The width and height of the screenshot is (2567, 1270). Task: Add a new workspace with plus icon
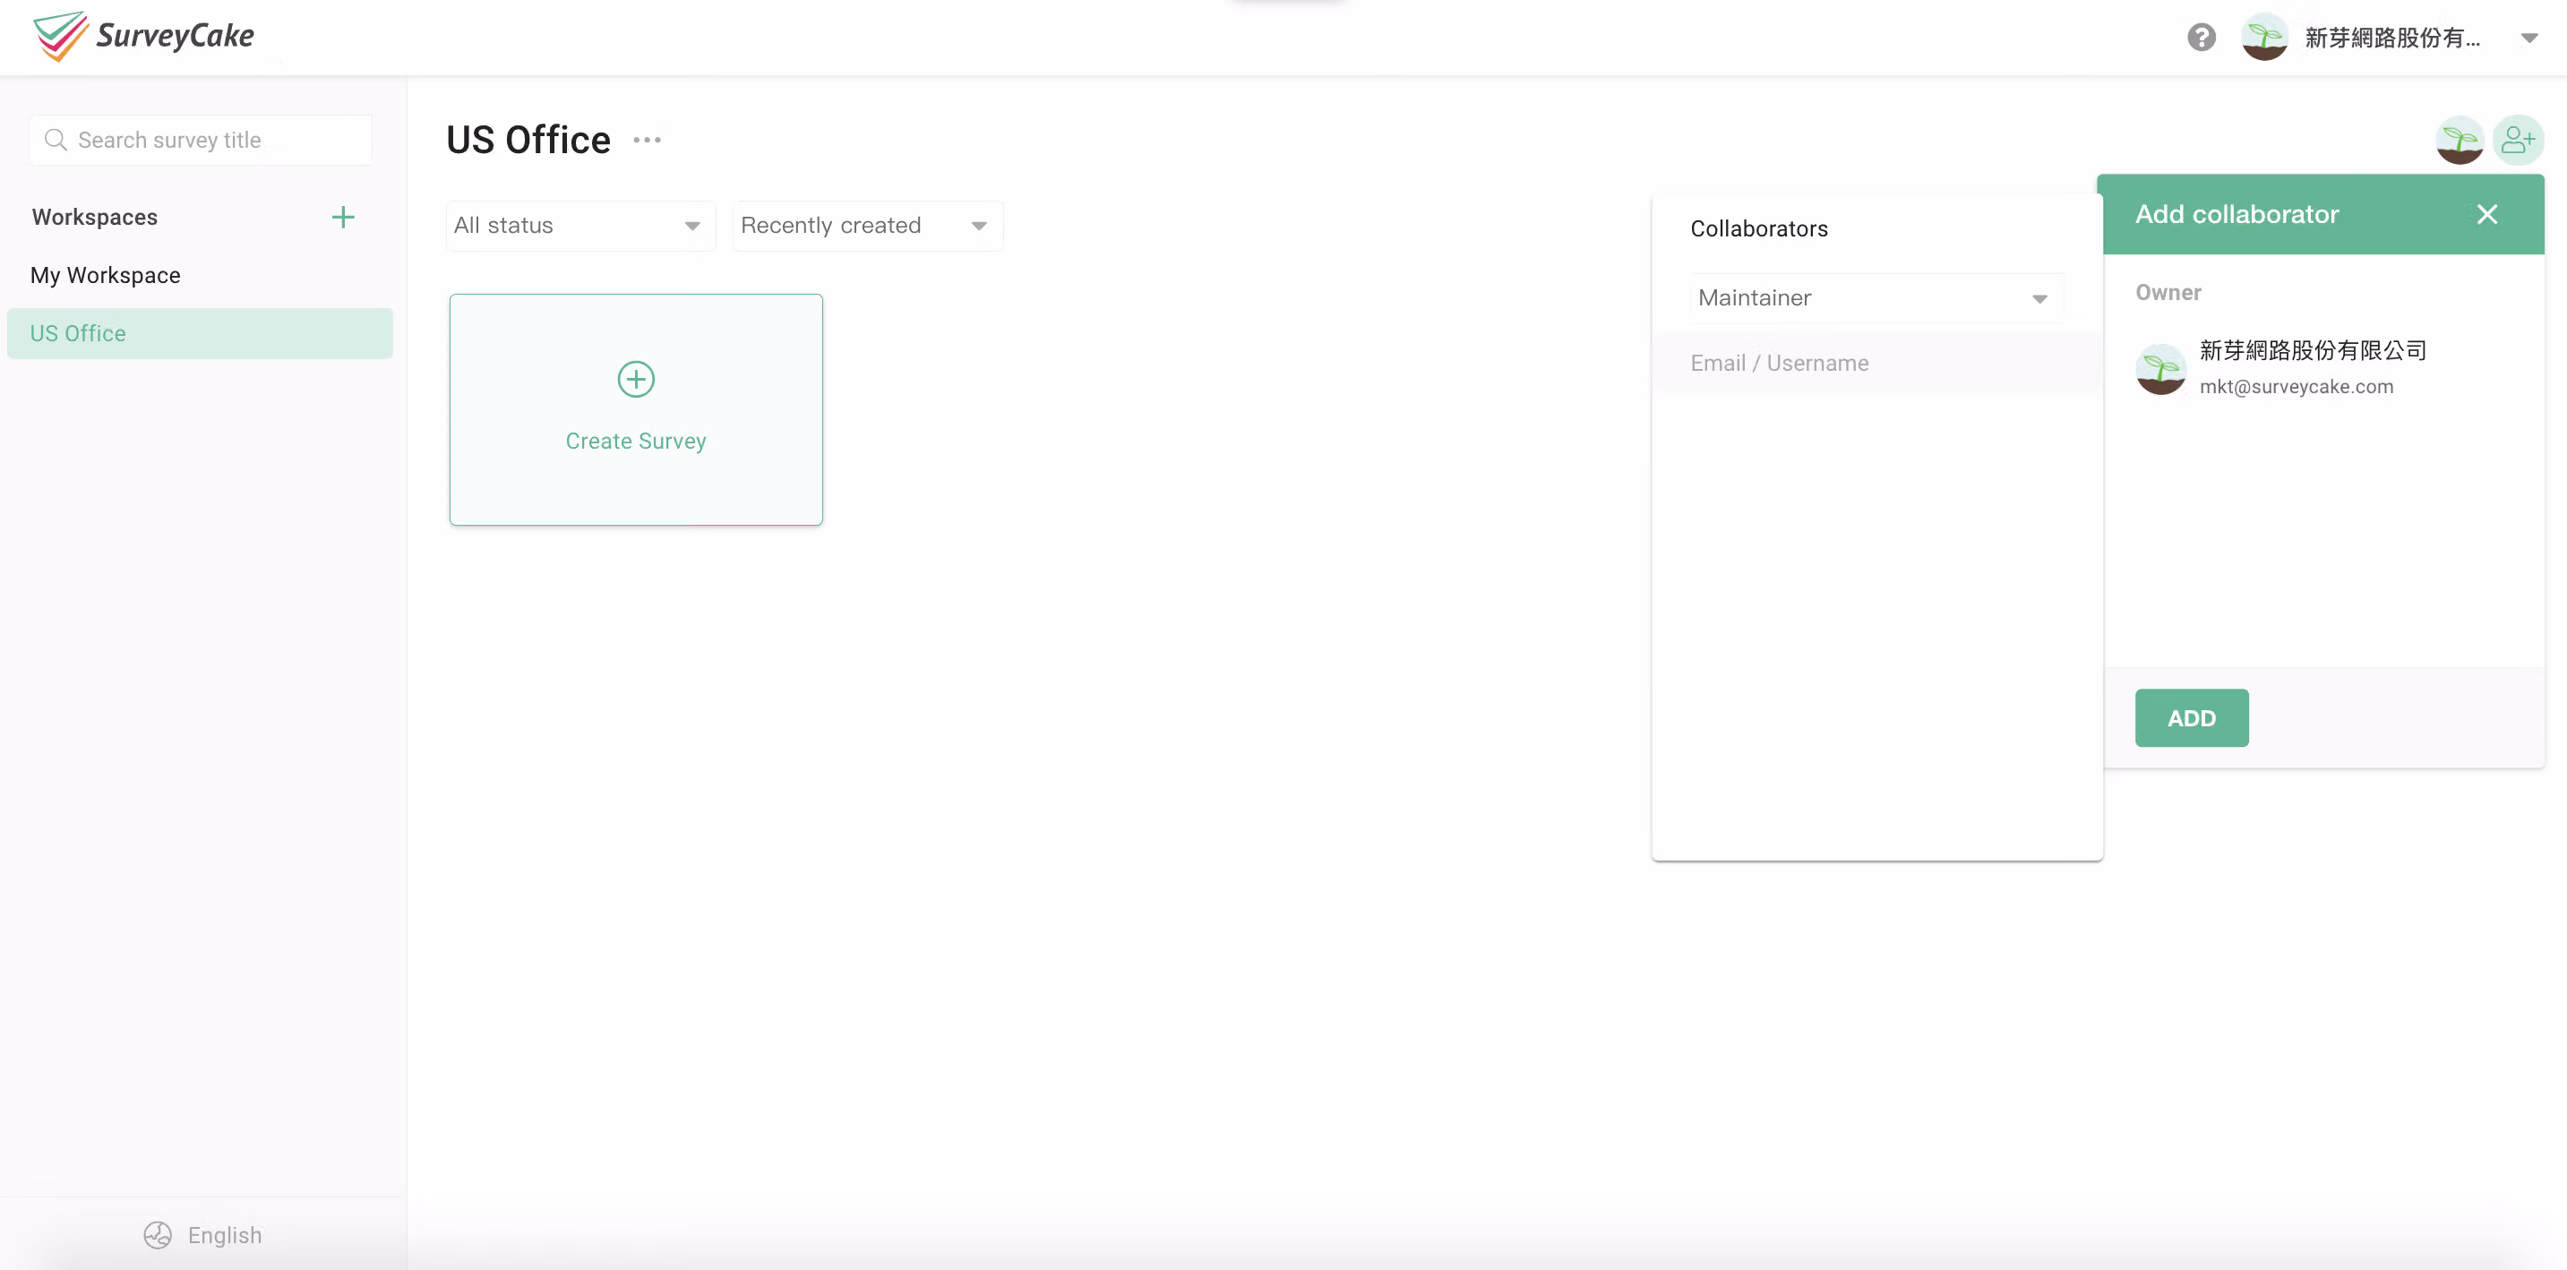point(343,217)
